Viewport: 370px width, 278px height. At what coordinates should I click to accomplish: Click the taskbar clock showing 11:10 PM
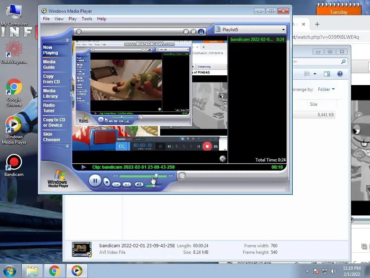pos(352,271)
